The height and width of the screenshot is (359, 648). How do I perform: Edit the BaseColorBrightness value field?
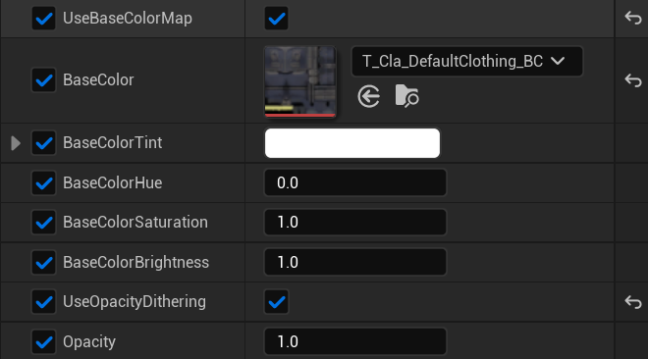(x=355, y=262)
